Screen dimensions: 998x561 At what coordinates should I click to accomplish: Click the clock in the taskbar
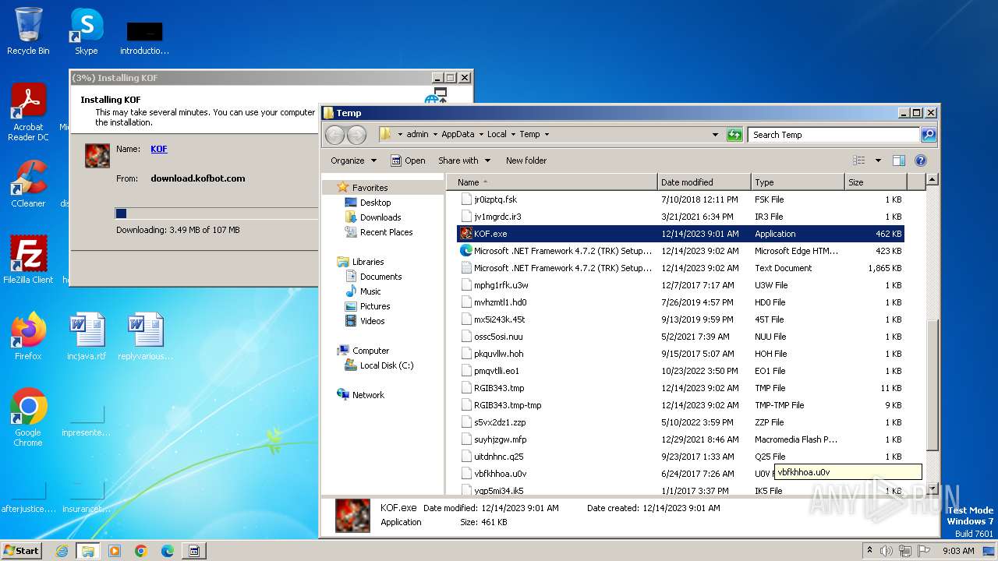958,551
